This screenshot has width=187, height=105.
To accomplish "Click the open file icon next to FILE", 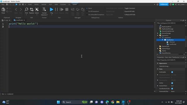I will [7, 4].
